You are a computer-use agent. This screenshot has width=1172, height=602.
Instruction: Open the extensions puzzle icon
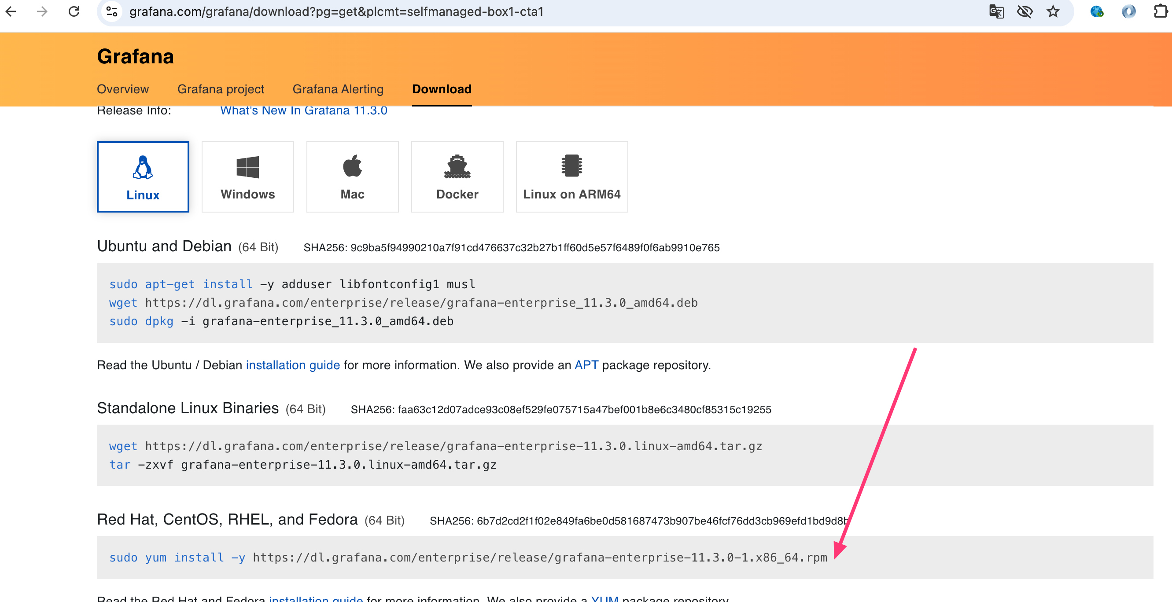(x=1161, y=11)
